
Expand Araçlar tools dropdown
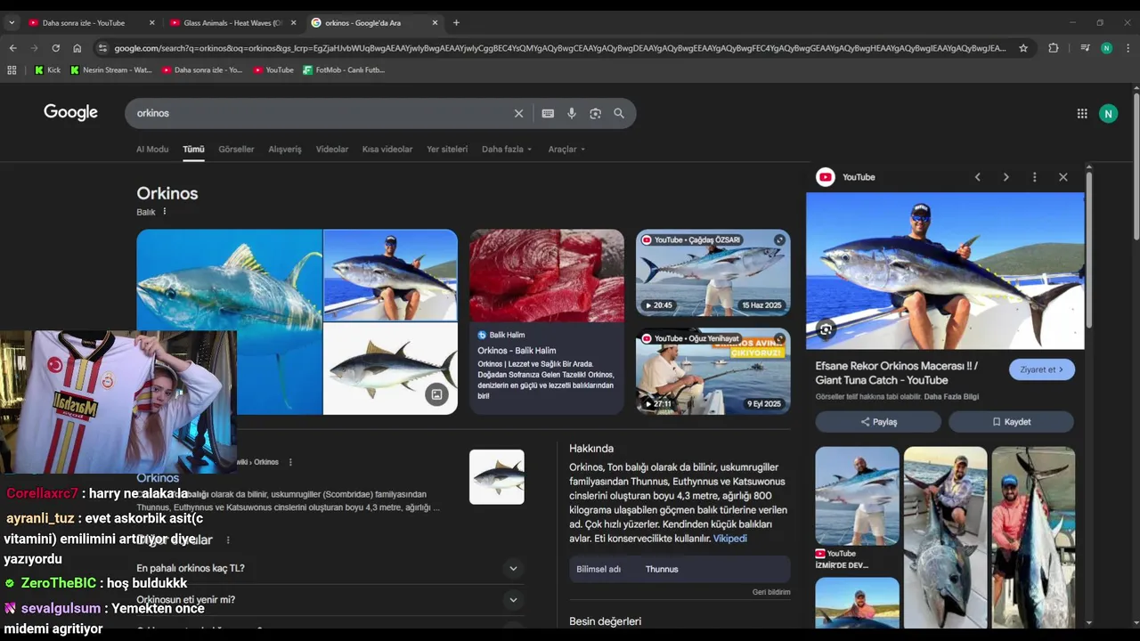[566, 150]
